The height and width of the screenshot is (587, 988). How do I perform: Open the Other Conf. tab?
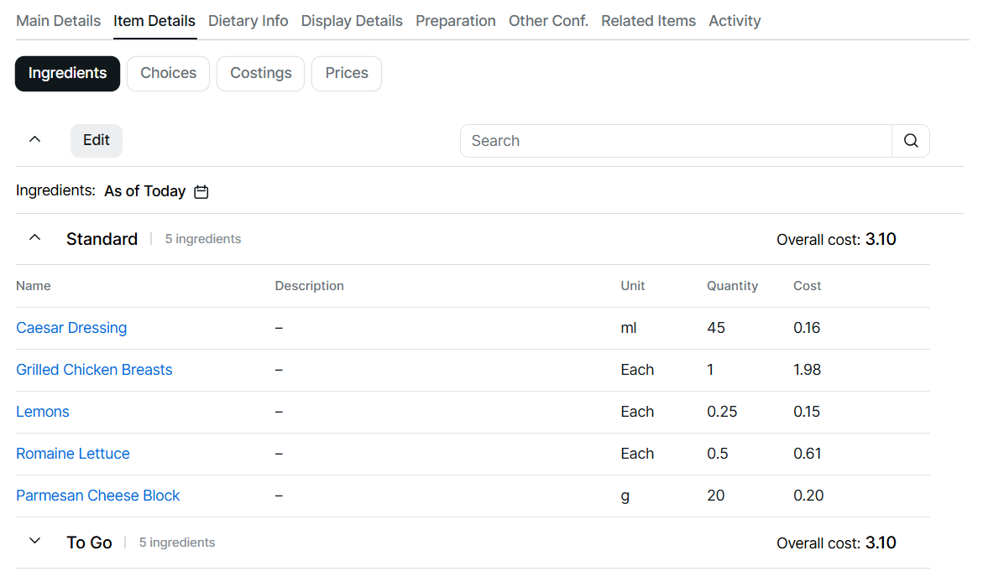point(548,21)
